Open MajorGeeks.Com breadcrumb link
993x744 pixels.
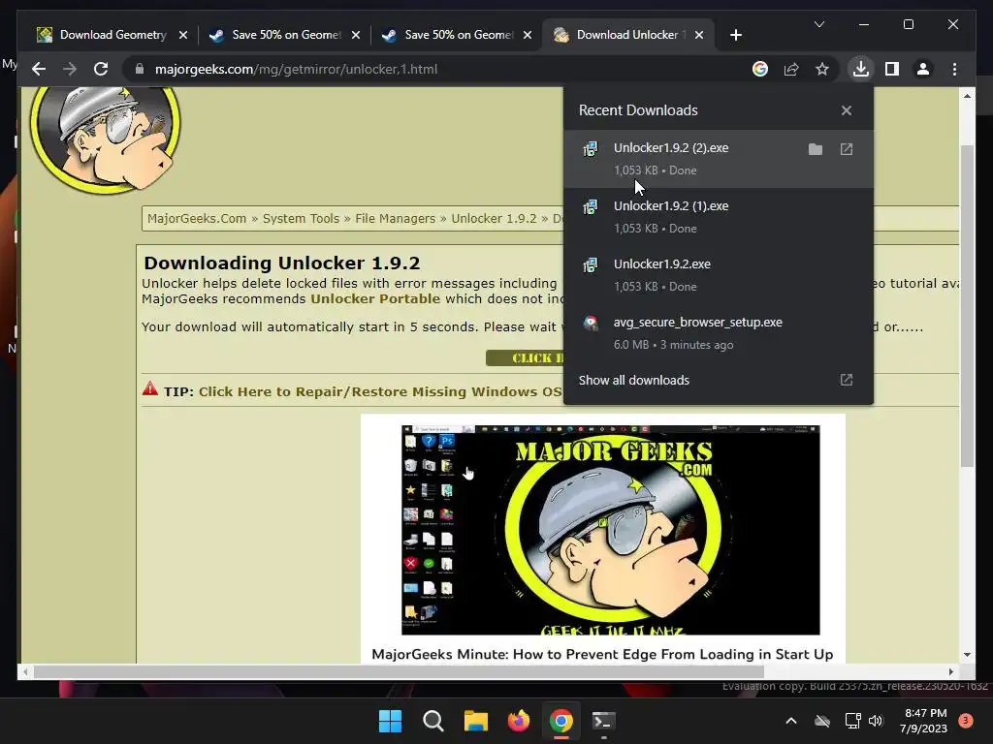196,218
